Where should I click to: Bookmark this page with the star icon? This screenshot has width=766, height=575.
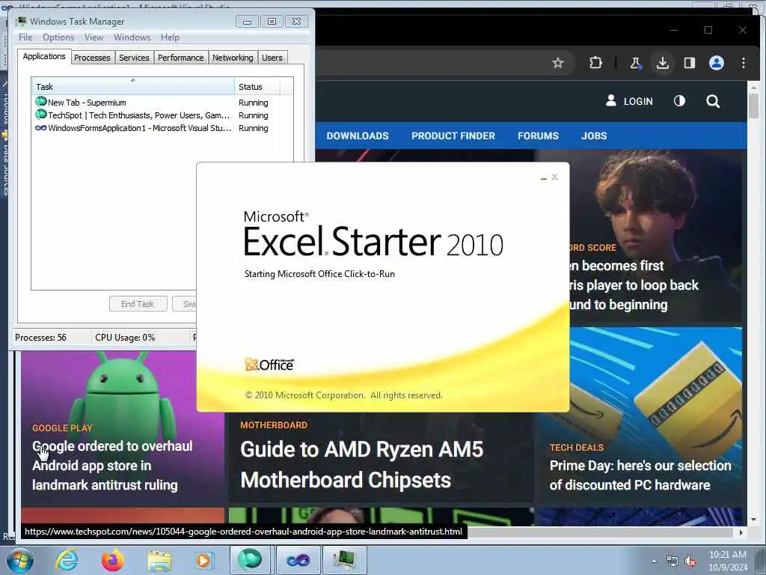558,63
